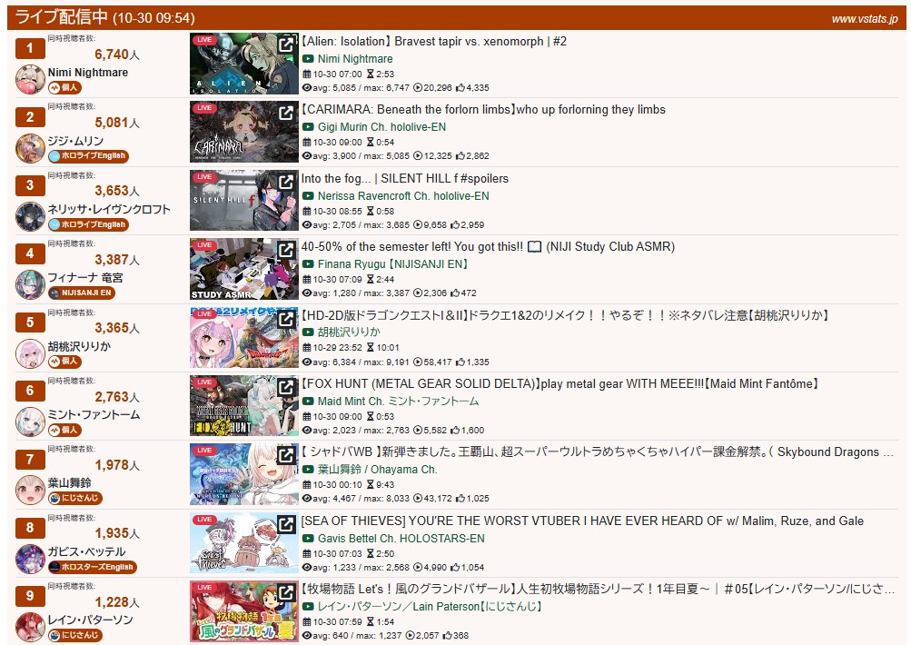Click YouTube icon beside Finana Ryugu channel
Viewport: 911px width, 645px height.
click(308, 263)
